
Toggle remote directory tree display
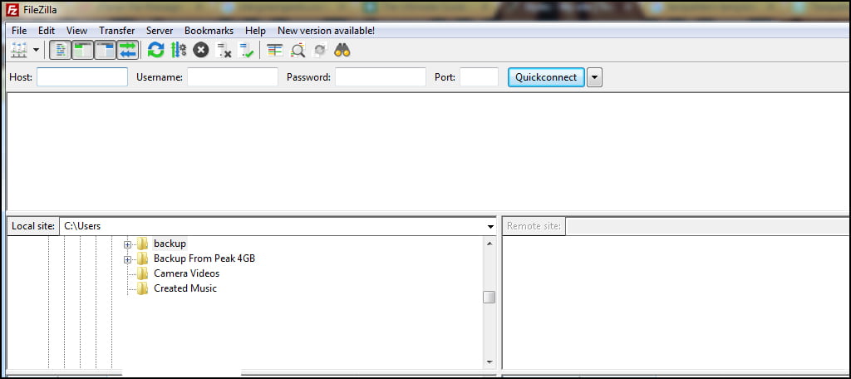[106, 51]
